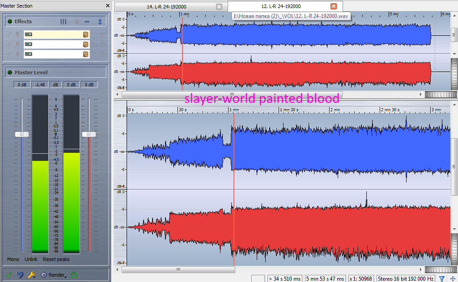Click the blue minus icon in Effects header

(87, 21)
